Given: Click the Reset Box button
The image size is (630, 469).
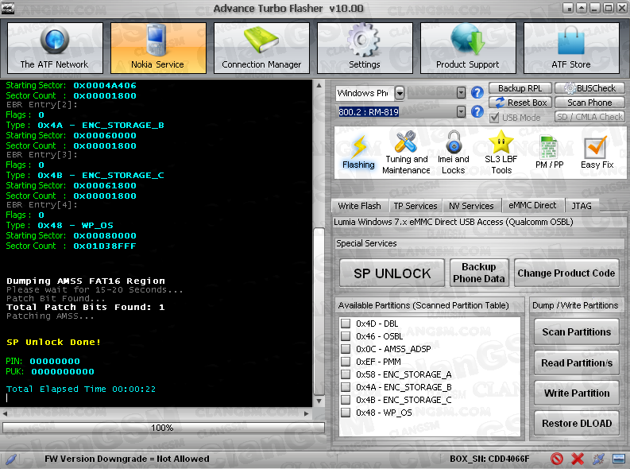Looking at the screenshot, I should [x=520, y=103].
